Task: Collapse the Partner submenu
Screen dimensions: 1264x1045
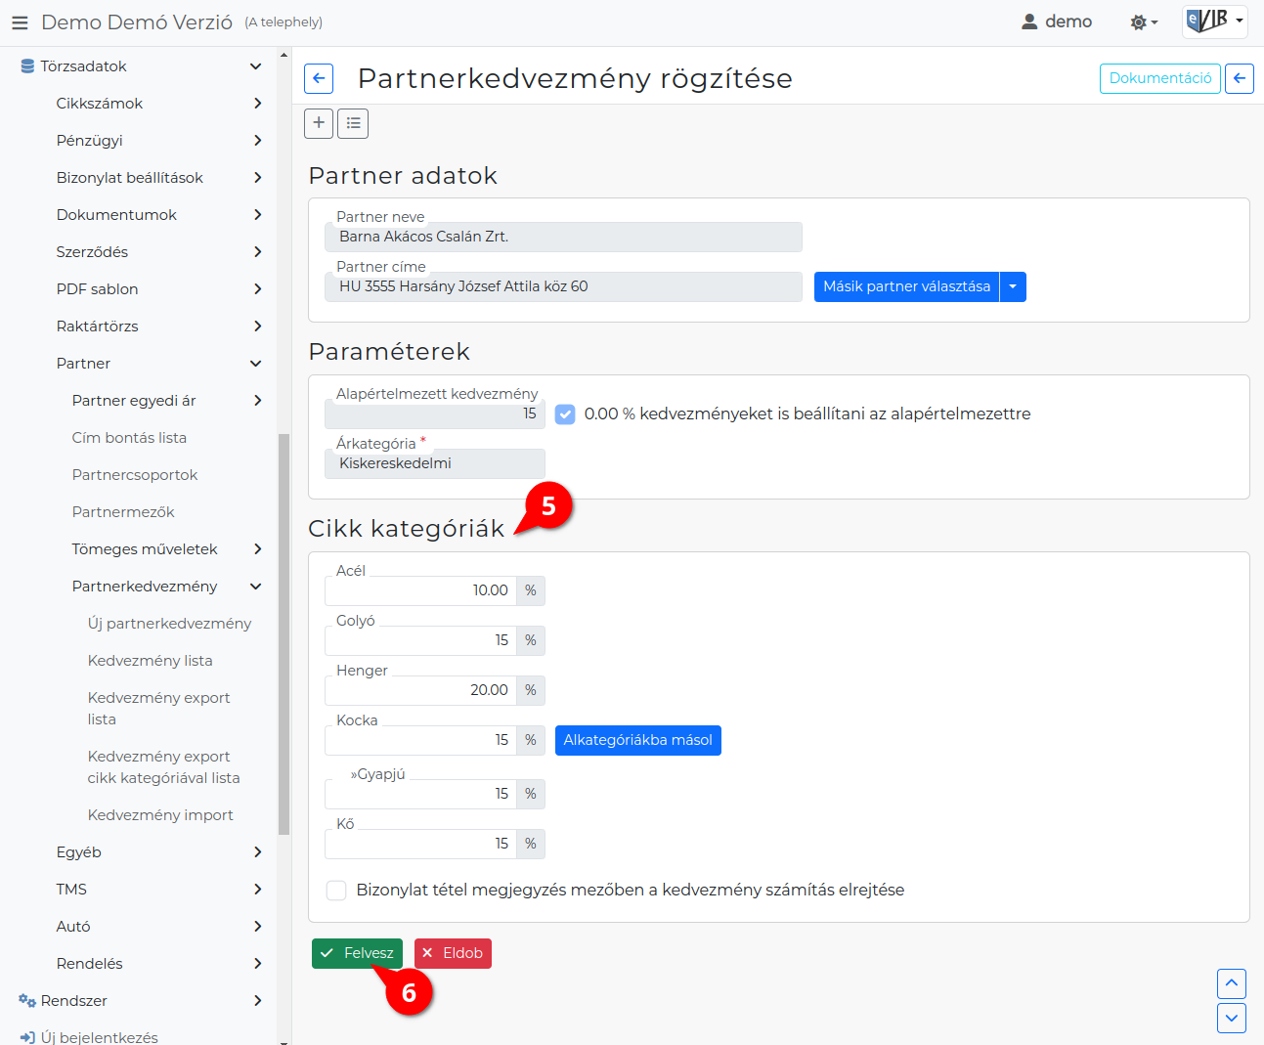Action: coord(256,364)
